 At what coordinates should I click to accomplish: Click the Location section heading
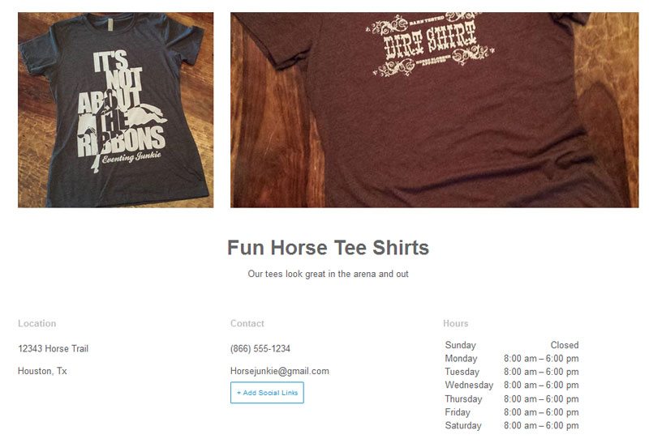pos(37,324)
